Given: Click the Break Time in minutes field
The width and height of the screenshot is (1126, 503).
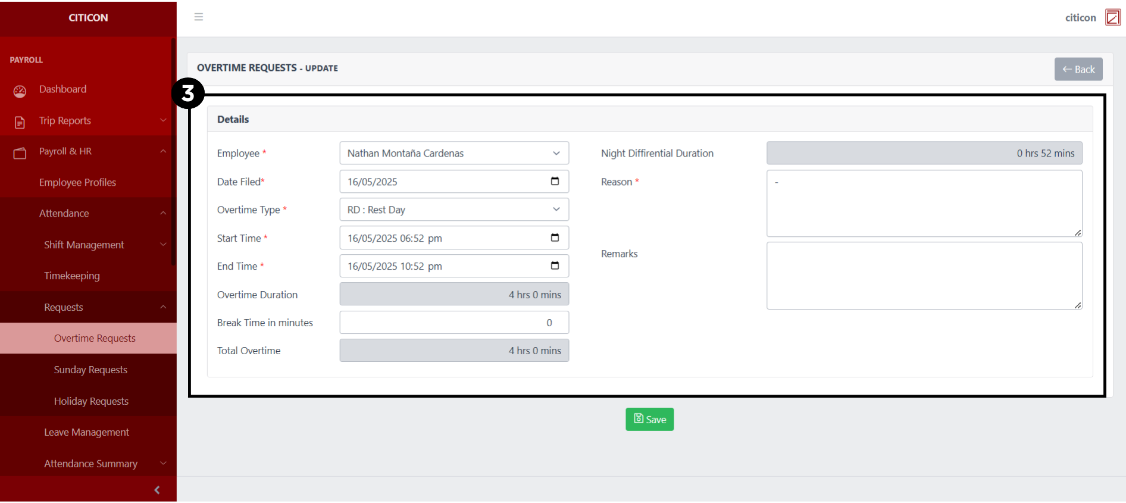Looking at the screenshot, I should [453, 323].
